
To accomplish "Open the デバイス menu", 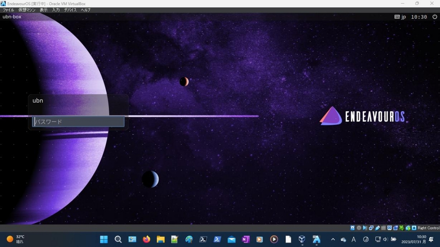I will (x=70, y=10).
